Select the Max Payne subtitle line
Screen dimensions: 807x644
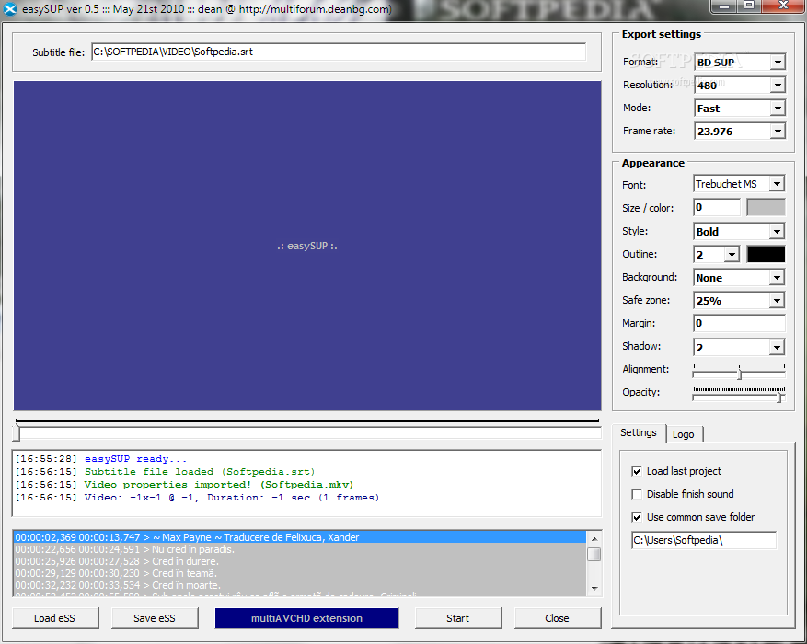pyautogui.click(x=300, y=537)
